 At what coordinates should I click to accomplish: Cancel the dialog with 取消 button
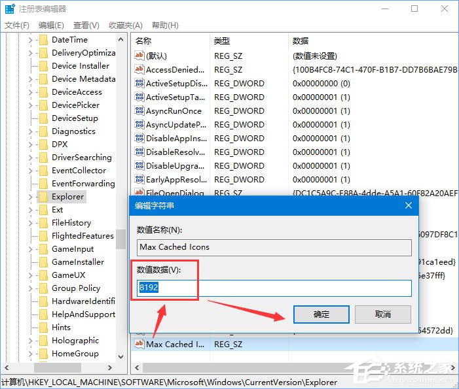(x=383, y=314)
